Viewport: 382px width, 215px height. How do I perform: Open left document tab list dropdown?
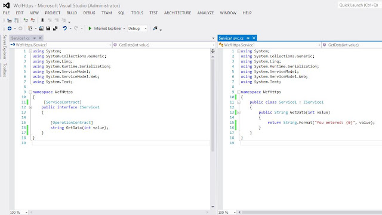[x=213, y=38]
